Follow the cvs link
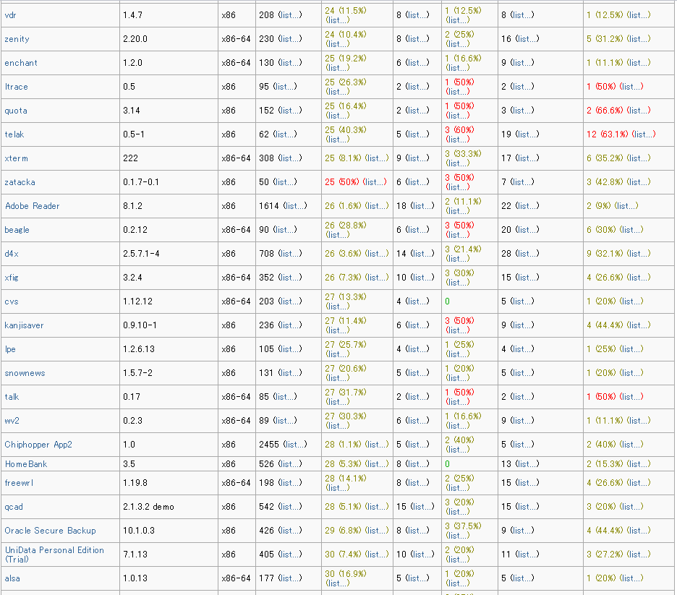 click(12, 301)
